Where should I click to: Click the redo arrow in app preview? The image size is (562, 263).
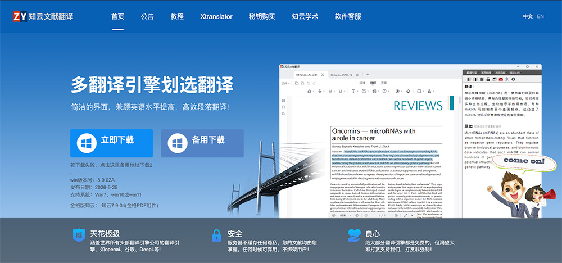pyautogui.click(x=314, y=83)
